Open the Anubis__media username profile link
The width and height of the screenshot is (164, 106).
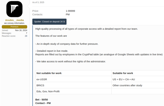click(14, 20)
